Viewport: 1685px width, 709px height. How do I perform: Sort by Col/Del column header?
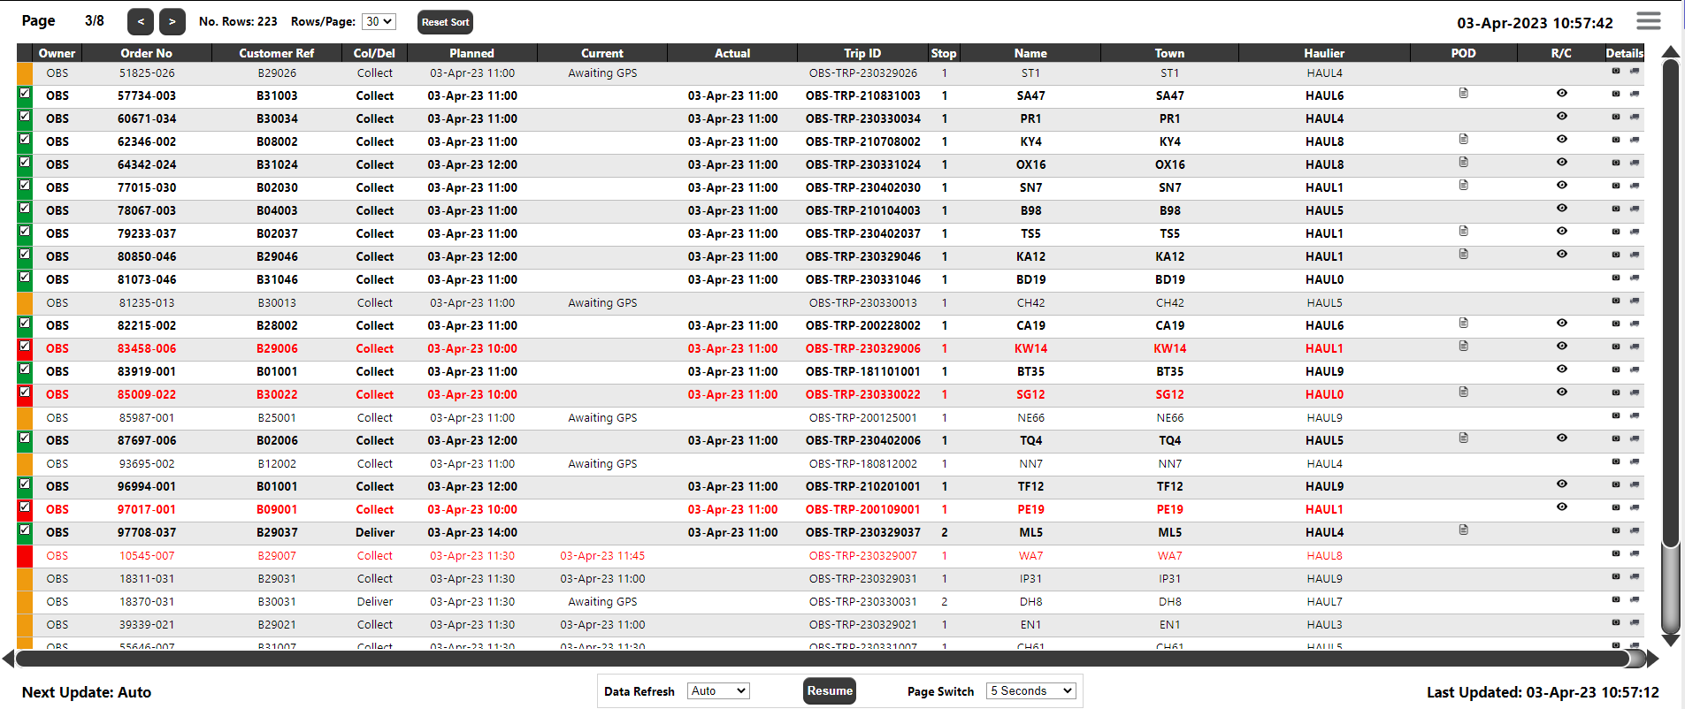(375, 53)
